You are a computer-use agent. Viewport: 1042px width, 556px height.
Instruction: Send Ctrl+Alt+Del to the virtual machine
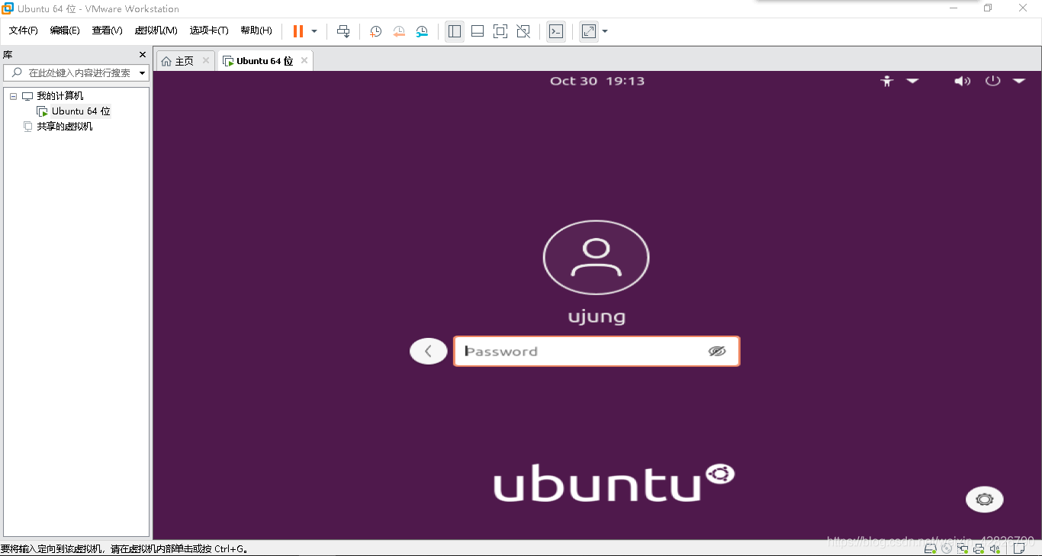click(343, 31)
